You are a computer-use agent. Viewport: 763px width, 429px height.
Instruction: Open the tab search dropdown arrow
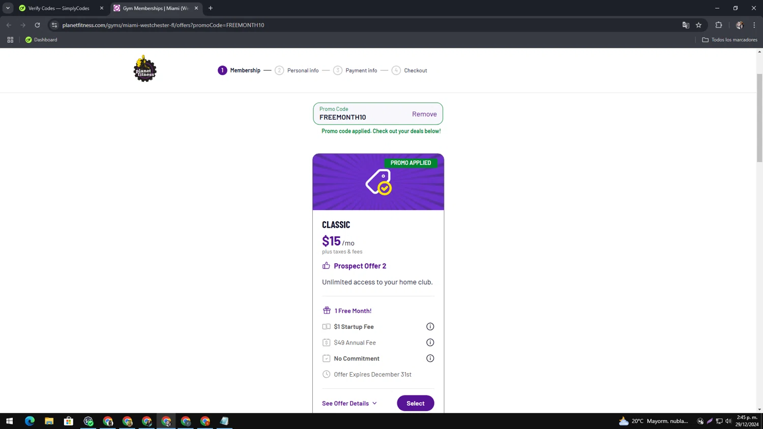pyautogui.click(x=8, y=8)
